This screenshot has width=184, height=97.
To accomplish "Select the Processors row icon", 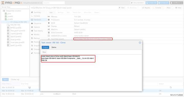I will coord(49,20).
